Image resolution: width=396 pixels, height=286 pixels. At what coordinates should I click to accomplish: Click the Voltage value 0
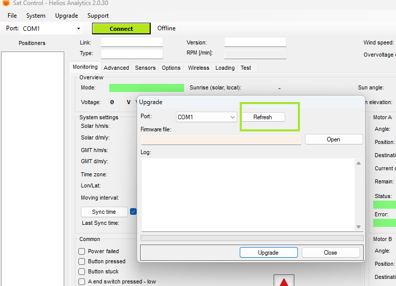pyautogui.click(x=112, y=102)
